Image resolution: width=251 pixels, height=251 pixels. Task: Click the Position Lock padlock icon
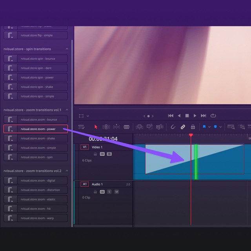[193, 127]
